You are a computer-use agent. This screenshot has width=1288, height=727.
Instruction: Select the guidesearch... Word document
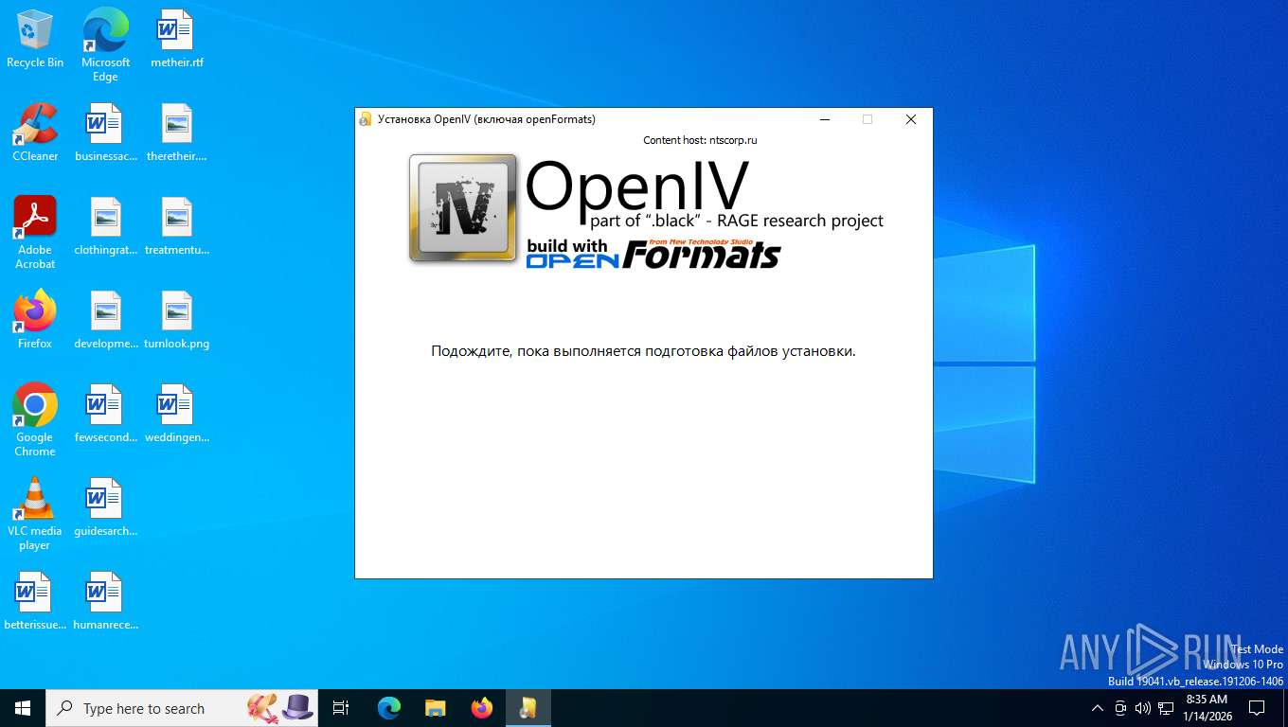[105, 508]
